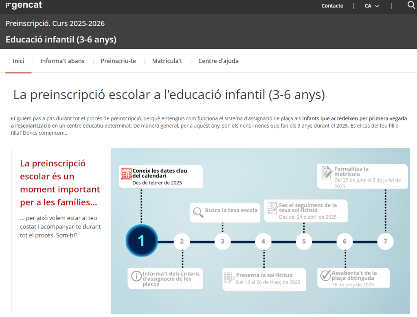
Task: Open the search magnifier icon
Action: coord(411,5)
